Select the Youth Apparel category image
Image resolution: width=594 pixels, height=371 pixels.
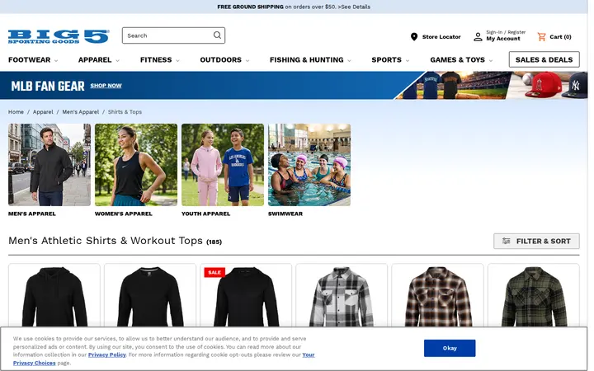click(x=223, y=165)
